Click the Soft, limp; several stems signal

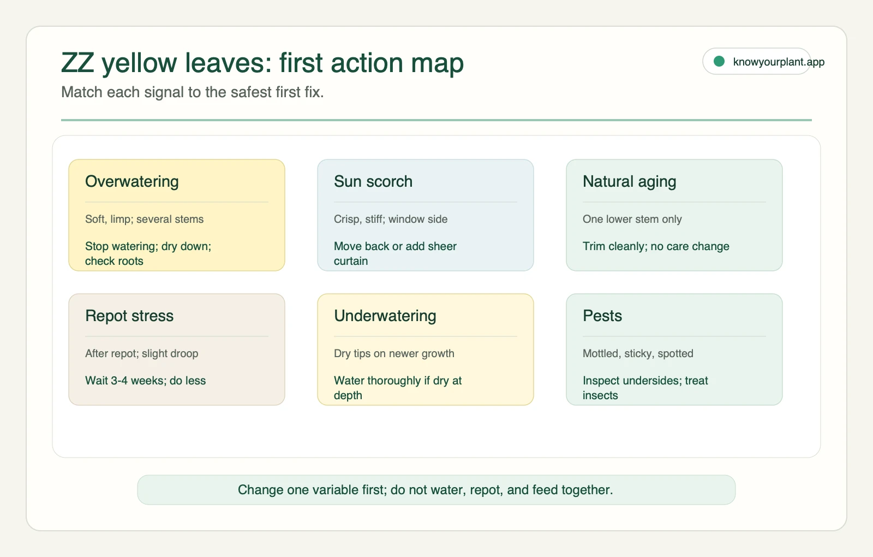tap(145, 219)
